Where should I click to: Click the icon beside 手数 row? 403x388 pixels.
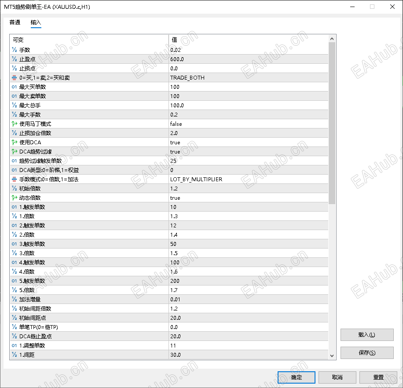(15, 50)
